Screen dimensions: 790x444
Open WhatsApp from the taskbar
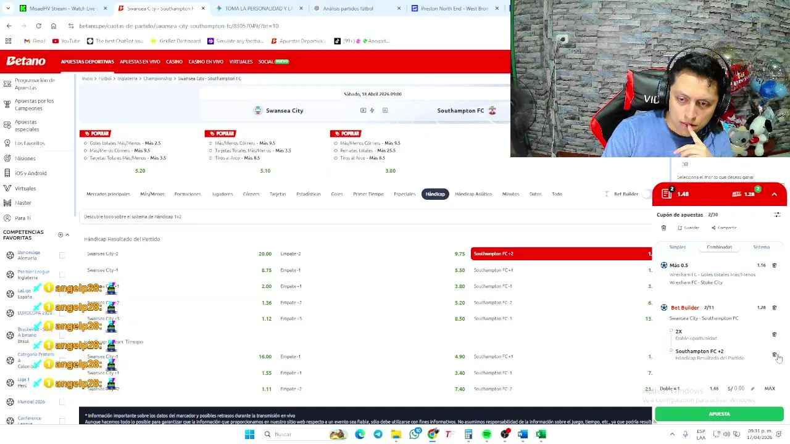click(415, 434)
